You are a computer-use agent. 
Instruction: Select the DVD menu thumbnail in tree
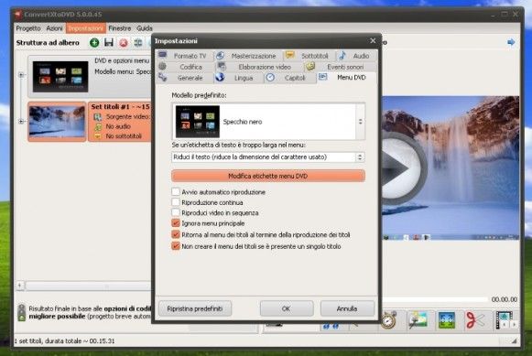pyautogui.click(x=60, y=76)
